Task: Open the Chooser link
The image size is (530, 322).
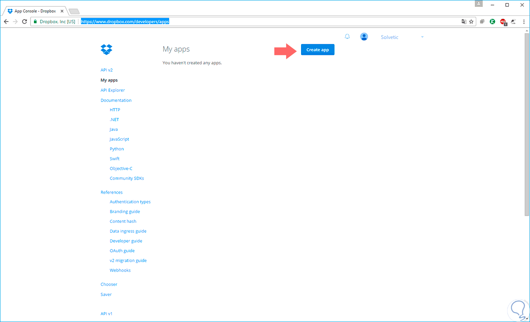Action: click(x=109, y=284)
